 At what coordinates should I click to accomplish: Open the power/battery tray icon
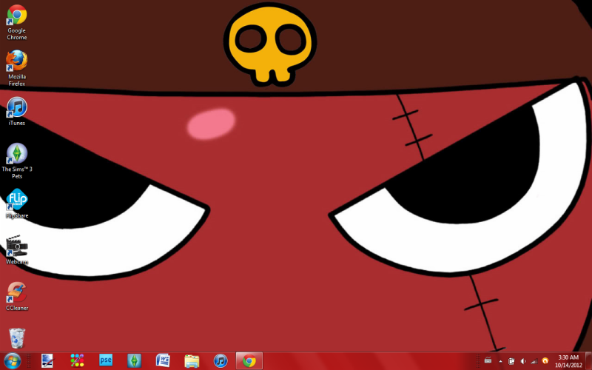(511, 361)
